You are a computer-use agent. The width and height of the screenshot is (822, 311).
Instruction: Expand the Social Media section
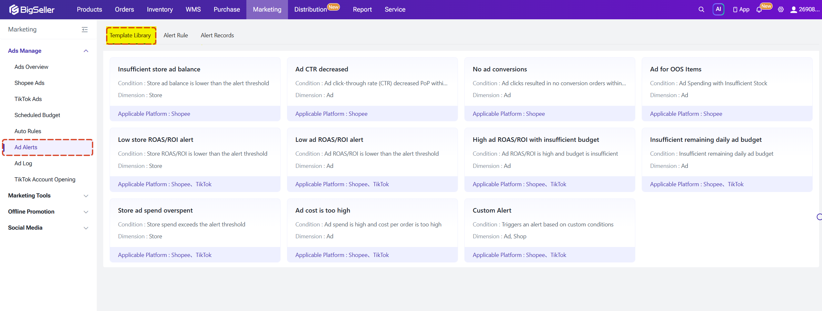click(x=86, y=228)
